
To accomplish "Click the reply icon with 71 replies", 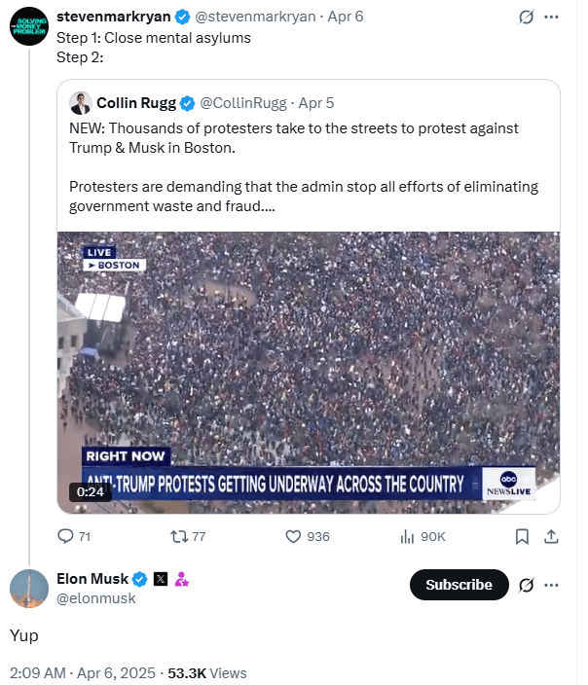I will [x=66, y=536].
